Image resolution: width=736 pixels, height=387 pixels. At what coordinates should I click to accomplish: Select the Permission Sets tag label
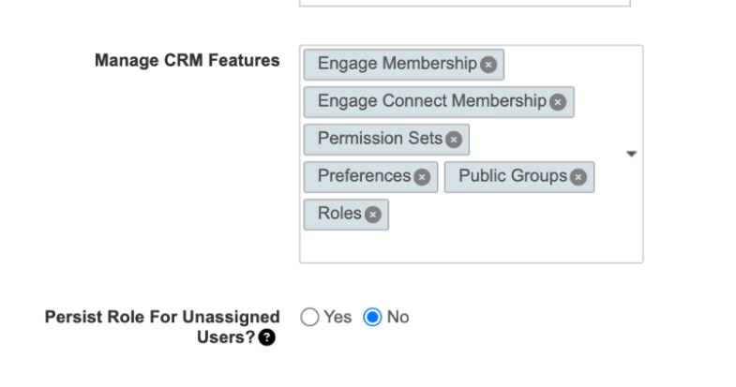pos(380,139)
